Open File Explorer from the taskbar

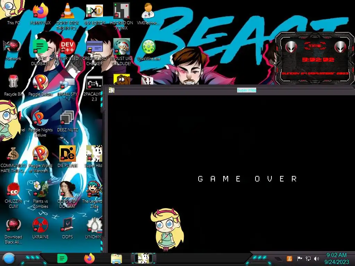click(116, 259)
